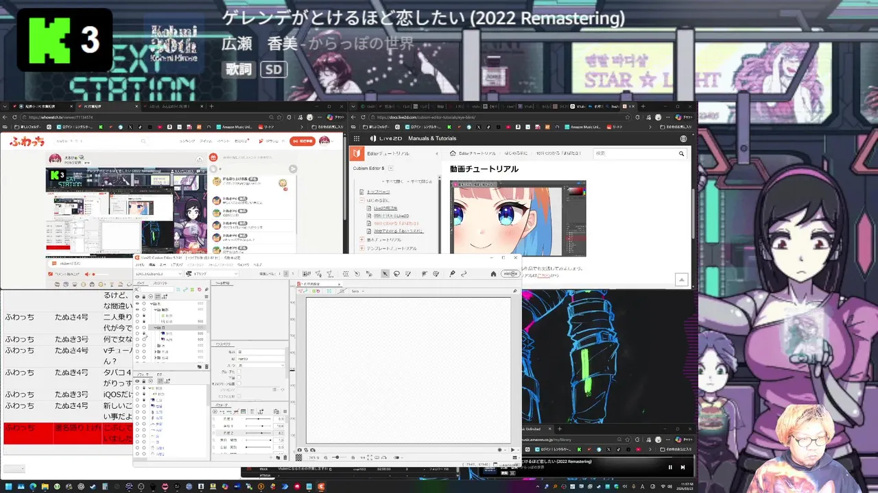Adjust the zoom slider below Cubism canvas
This screenshot has height=493, width=878.
click(338, 457)
